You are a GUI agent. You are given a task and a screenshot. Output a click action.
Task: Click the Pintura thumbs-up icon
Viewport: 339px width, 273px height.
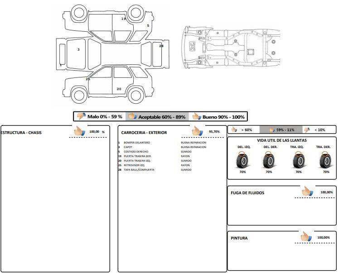tap(306, 236)
